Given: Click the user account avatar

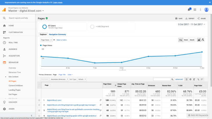Looking at the screenshot, I should (x=206, y=10).
